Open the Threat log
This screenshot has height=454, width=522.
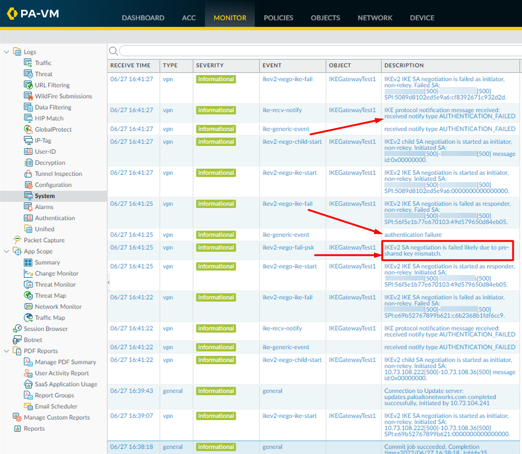point(44,74)
